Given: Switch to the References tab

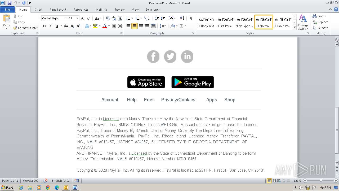Looking at the screenshot, I should click(x=81, y=10).
